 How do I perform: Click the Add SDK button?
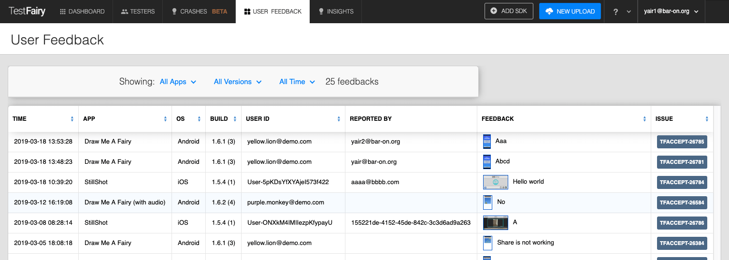509,11
